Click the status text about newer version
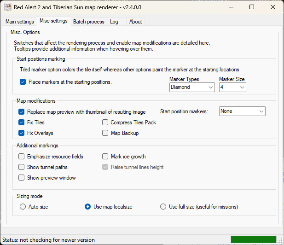The width and height of the screenshot is (284, 245). 48,240
